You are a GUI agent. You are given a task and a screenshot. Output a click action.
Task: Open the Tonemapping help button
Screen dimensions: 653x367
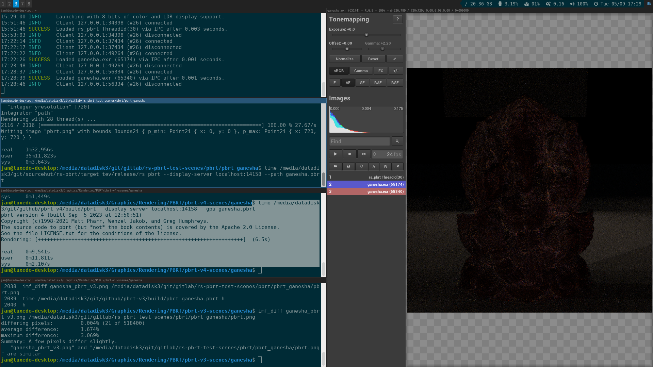[x=397, y=19]
